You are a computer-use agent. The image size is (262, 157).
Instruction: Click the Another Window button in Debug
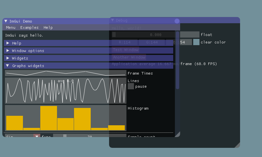[129, 57]
